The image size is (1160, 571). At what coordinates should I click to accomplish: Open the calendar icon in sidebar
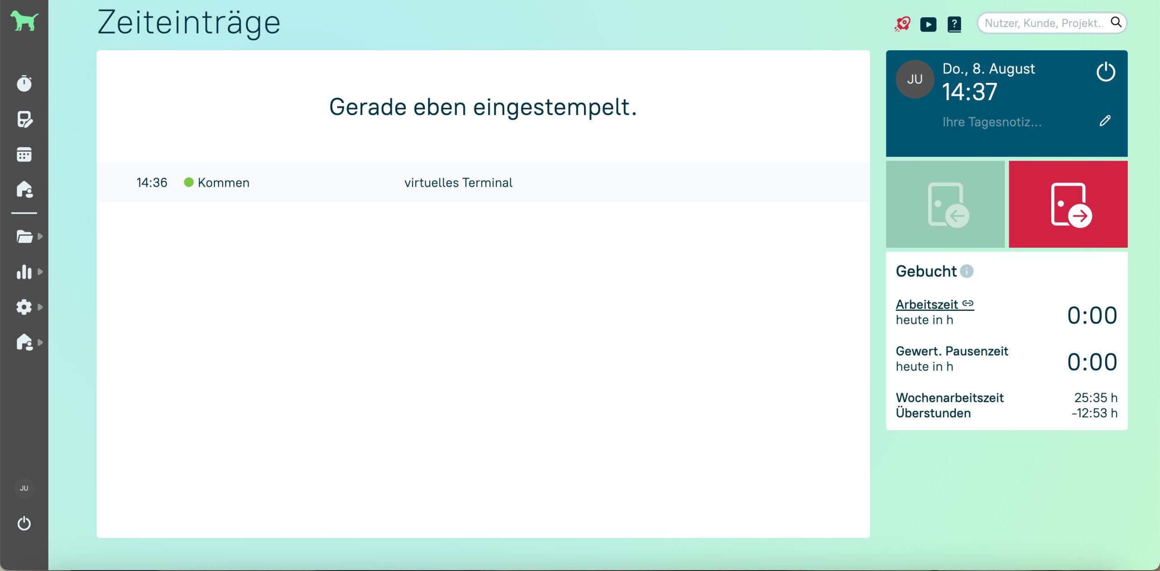(x=24, y=154)
